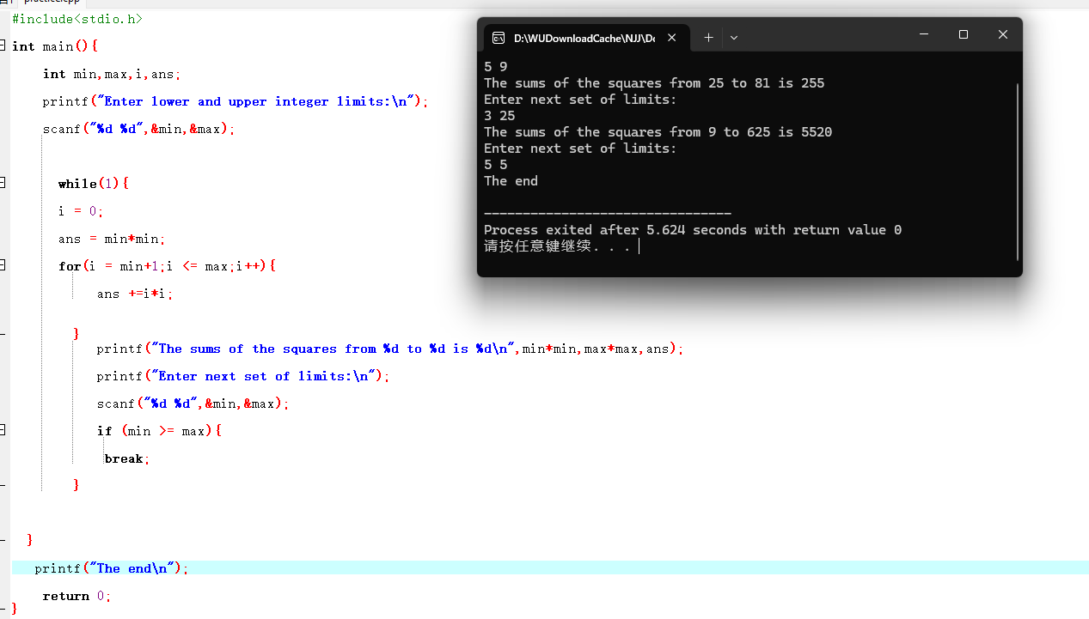Screen dimensions: 1089x619
Task: Click 'Process exited after 5.624 seconds' line
Action: pos(693,229)
